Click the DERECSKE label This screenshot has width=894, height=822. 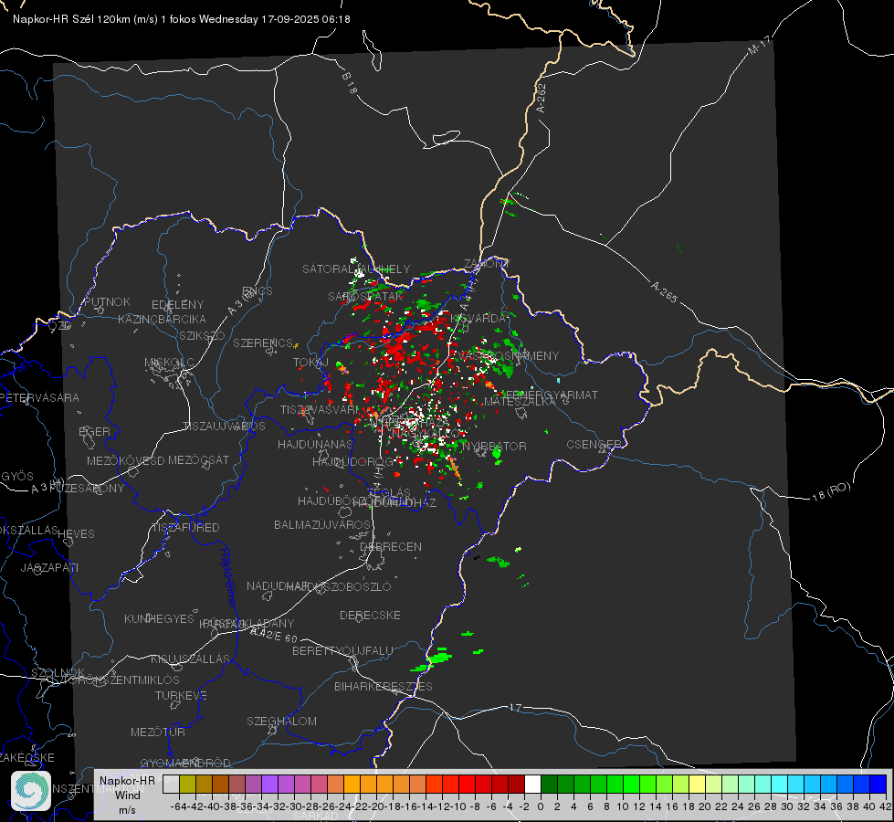click(370, 615)
